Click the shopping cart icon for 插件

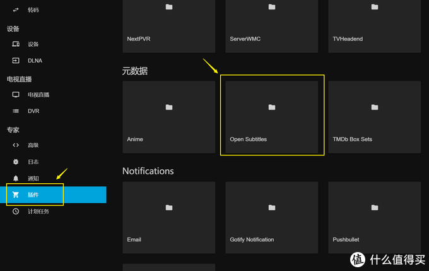(x=16, y=195)
